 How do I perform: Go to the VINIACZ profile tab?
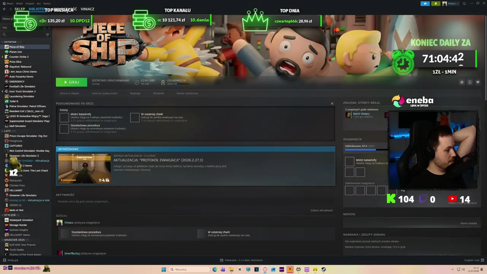click(x=88, y=9)
